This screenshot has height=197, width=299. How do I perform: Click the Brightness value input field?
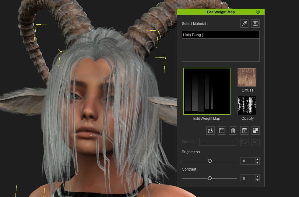point(248,161)
